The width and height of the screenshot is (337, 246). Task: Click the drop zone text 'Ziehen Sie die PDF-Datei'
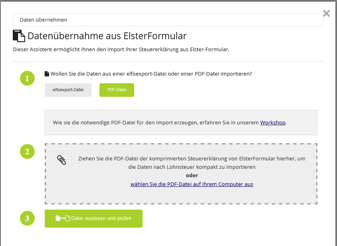pos(108,159)
